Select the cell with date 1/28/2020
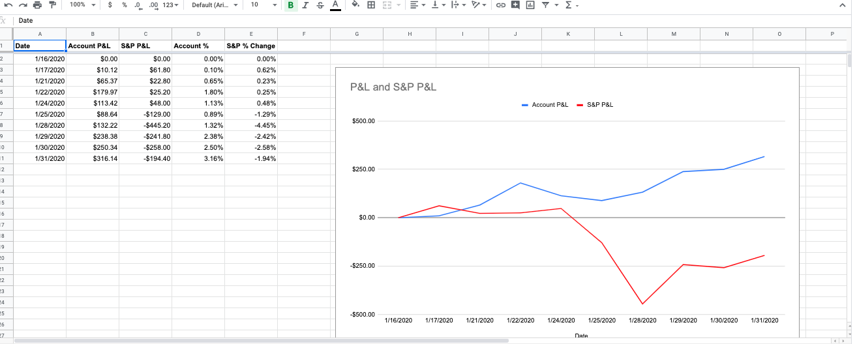The width and height of the screenshot is (857, 344). (x=40, y=125)
